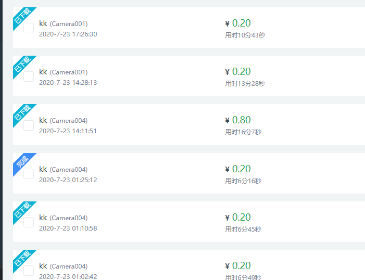This screenshot has width=365, height=280.
Task: Check the box for the 17:26:30 render job
Action: click(x=29, y=28)
